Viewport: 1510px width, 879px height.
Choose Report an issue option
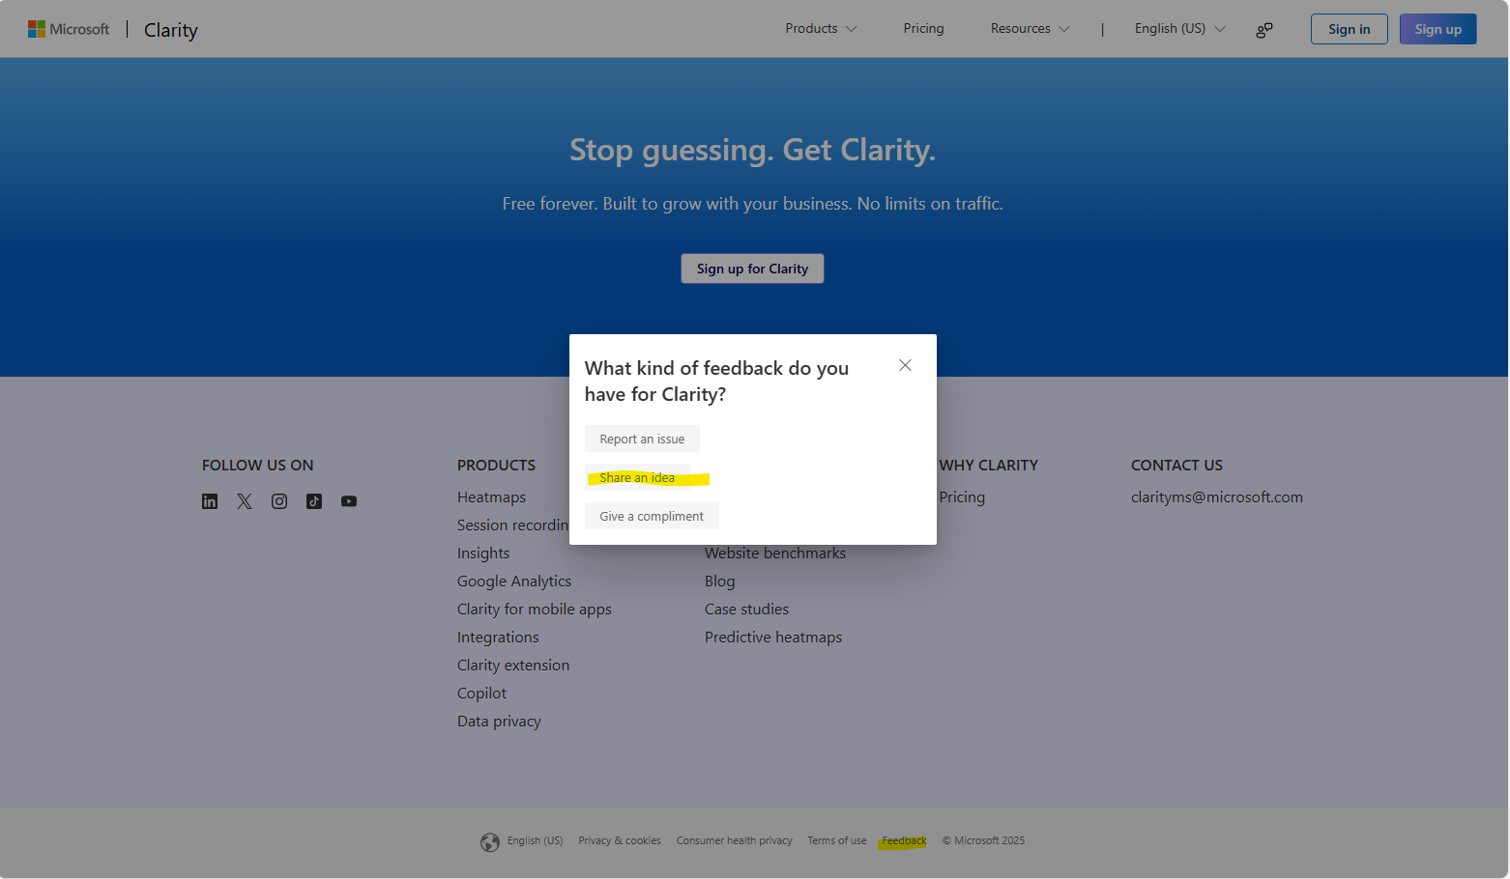coord(642,439)
